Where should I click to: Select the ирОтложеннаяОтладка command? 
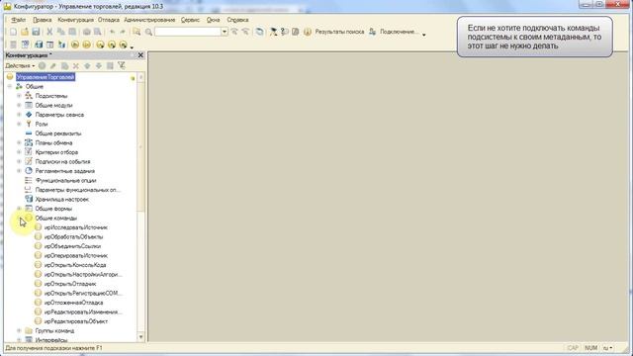click(x=73, y=303)
